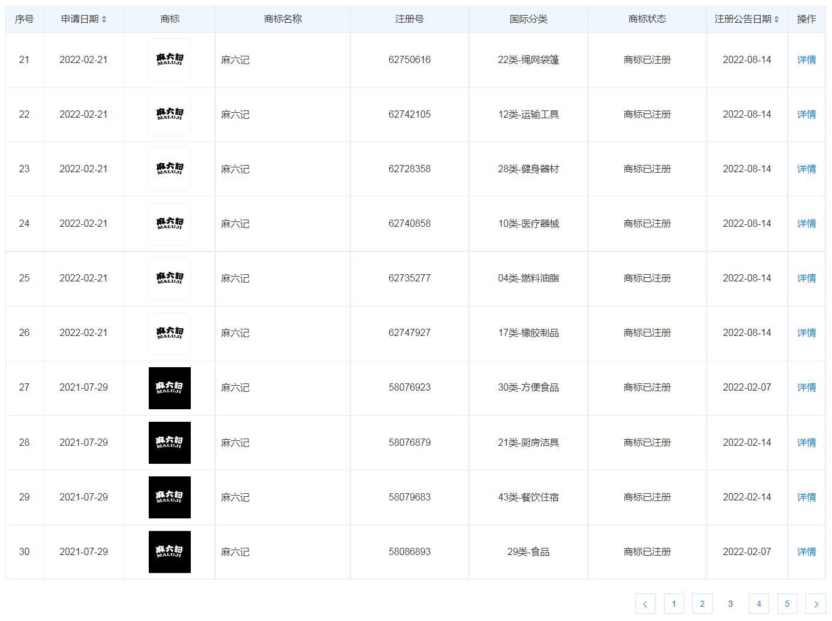Go to previous page arrow

click(645, 604)
